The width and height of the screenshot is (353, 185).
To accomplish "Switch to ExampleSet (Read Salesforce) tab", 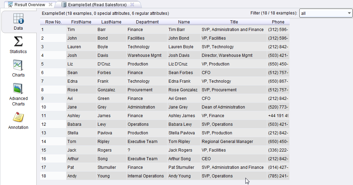I will 97,5.
